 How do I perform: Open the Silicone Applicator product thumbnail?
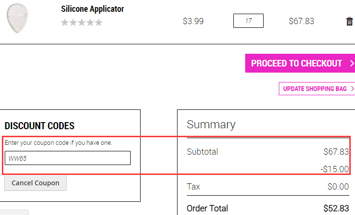(18, 18)
